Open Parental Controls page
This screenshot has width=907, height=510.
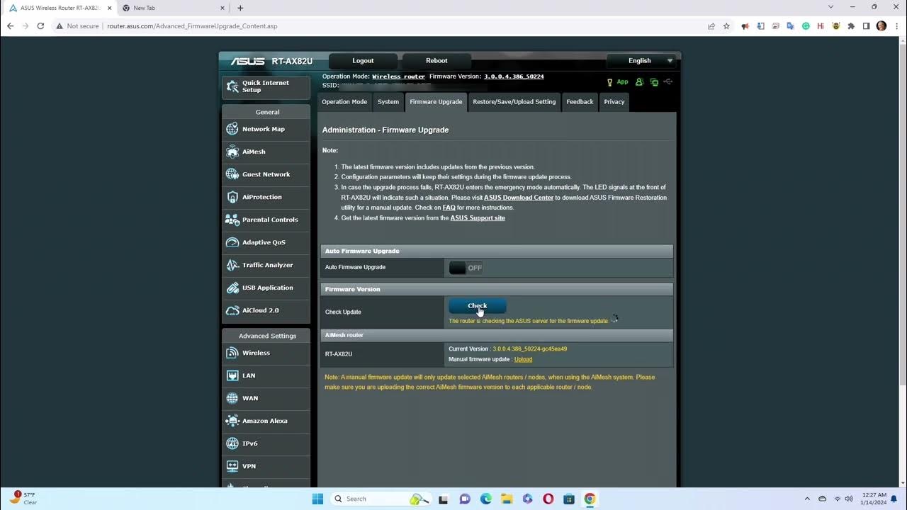pyautogui.click(x=266, y=220)
